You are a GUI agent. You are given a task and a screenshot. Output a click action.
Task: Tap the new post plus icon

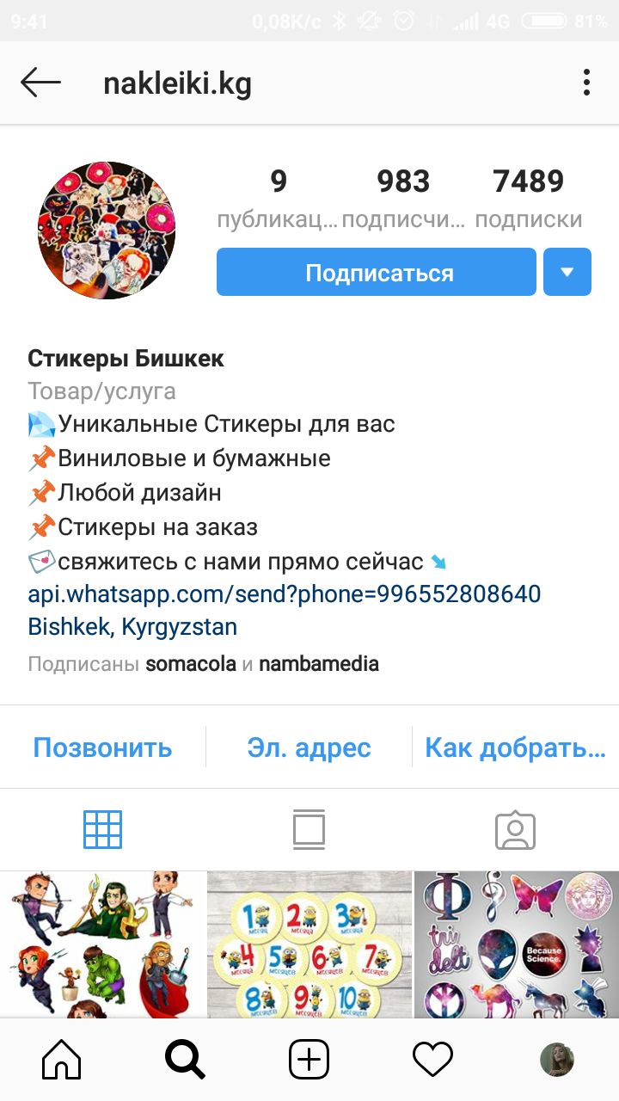pyautogui.click(x=309, y=1060)
